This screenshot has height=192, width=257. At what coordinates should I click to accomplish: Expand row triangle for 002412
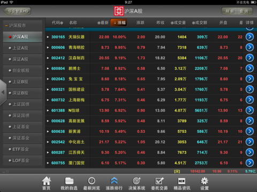point(48,58)
